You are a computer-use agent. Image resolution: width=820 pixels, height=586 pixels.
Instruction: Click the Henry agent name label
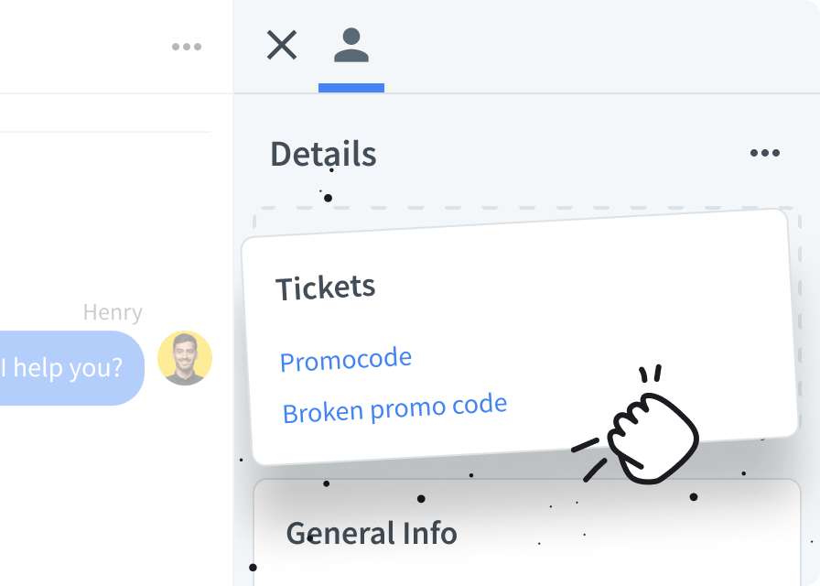point(112,312)
